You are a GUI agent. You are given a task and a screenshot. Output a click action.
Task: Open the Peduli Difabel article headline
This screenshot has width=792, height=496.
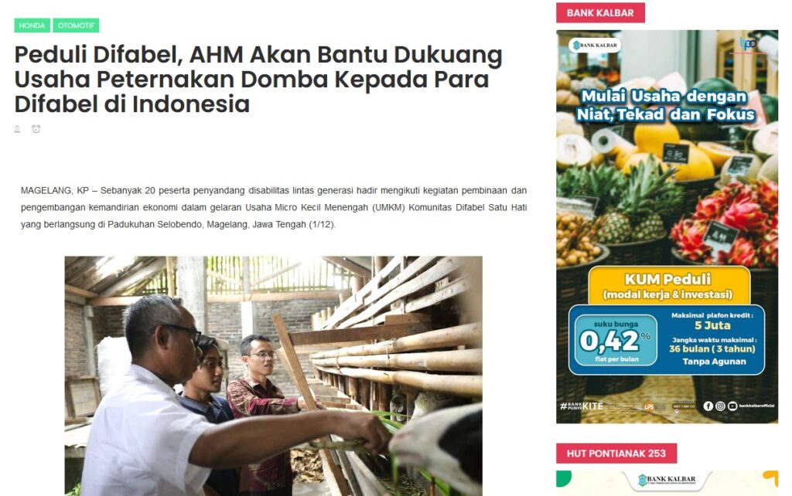[x=258, y=80]
